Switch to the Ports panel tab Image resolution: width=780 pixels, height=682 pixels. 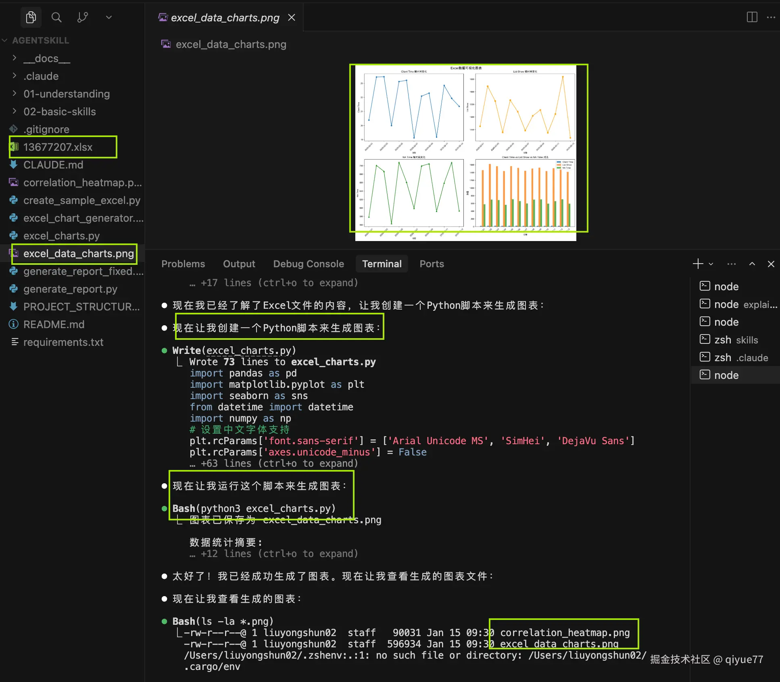coord(432,264)
